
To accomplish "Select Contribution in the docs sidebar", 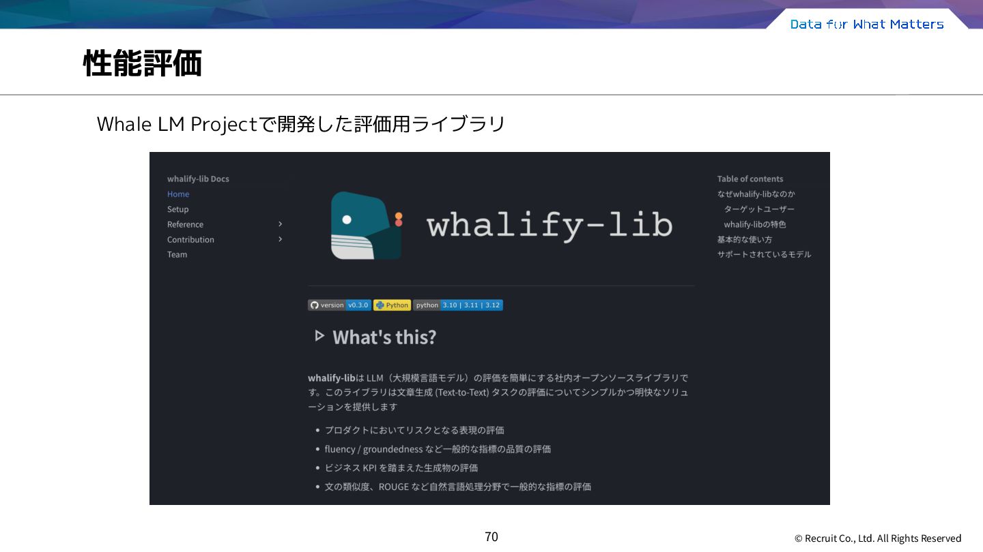I will pos(190,239).
